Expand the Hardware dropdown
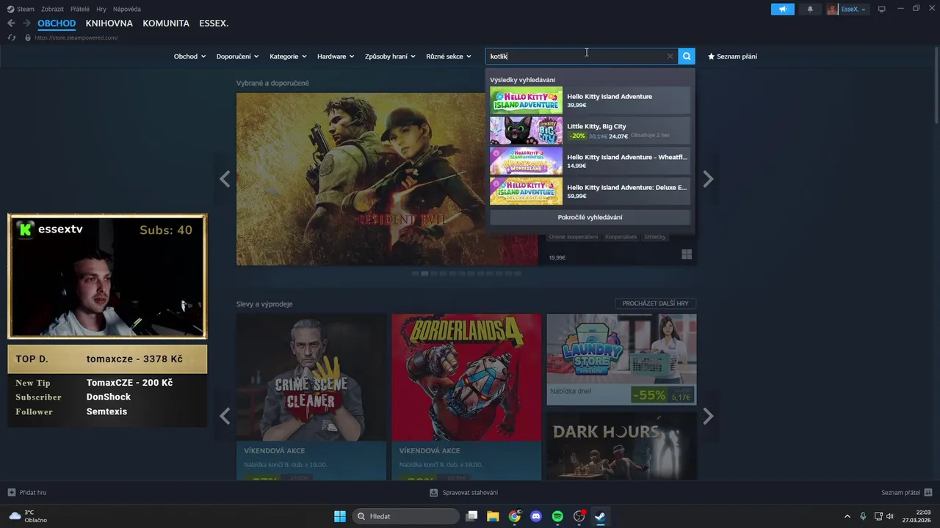This screenshot has width=940, height=528. pos(336,56)
